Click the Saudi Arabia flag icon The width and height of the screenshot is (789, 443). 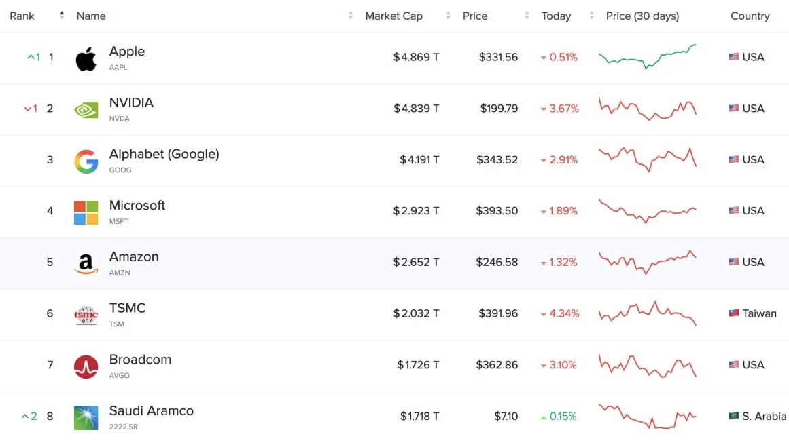point(734,416)
